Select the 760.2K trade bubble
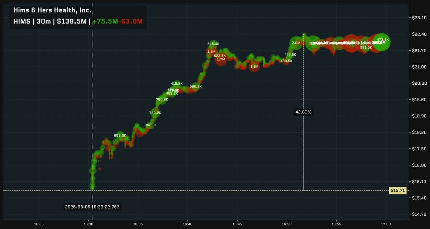The image size is (430, 229). 155,113
